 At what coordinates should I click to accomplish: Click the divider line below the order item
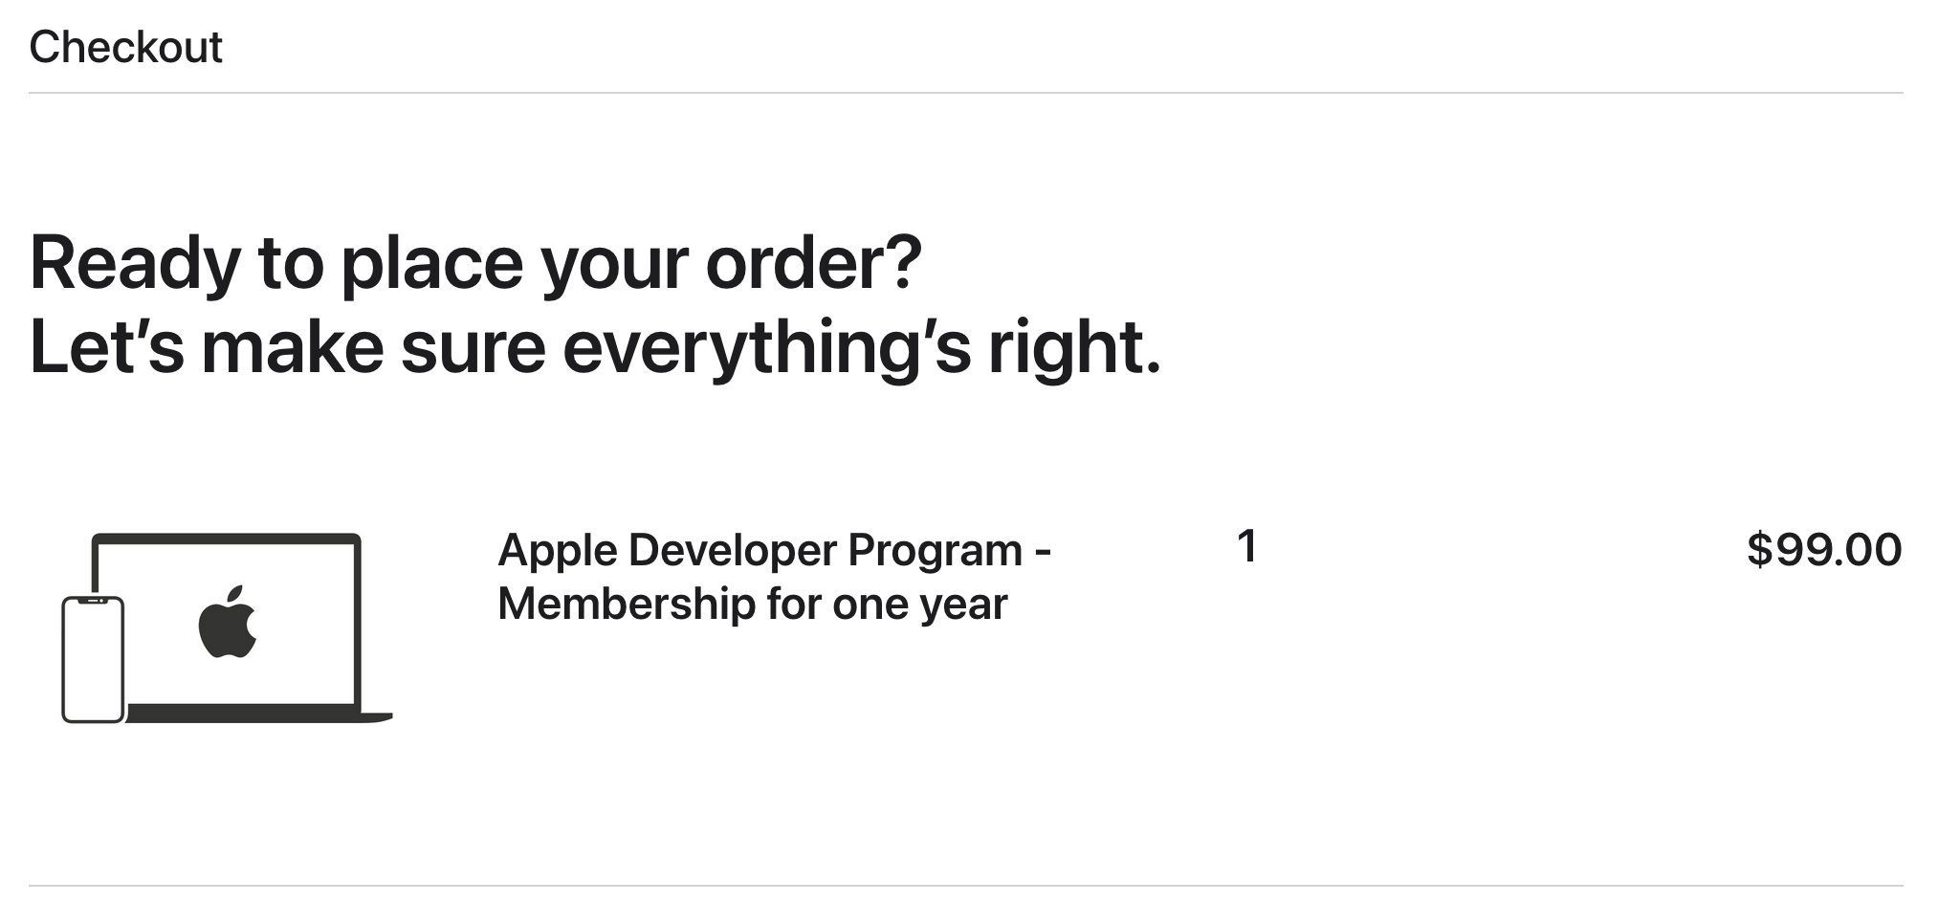[966, 886]
